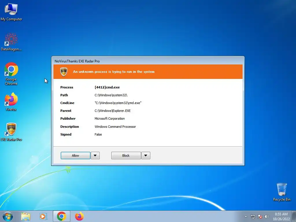Expand the dropdown arrow next to Allow
Image resolution: width=296 pixels, height=222 pixels.
(95, 156)
